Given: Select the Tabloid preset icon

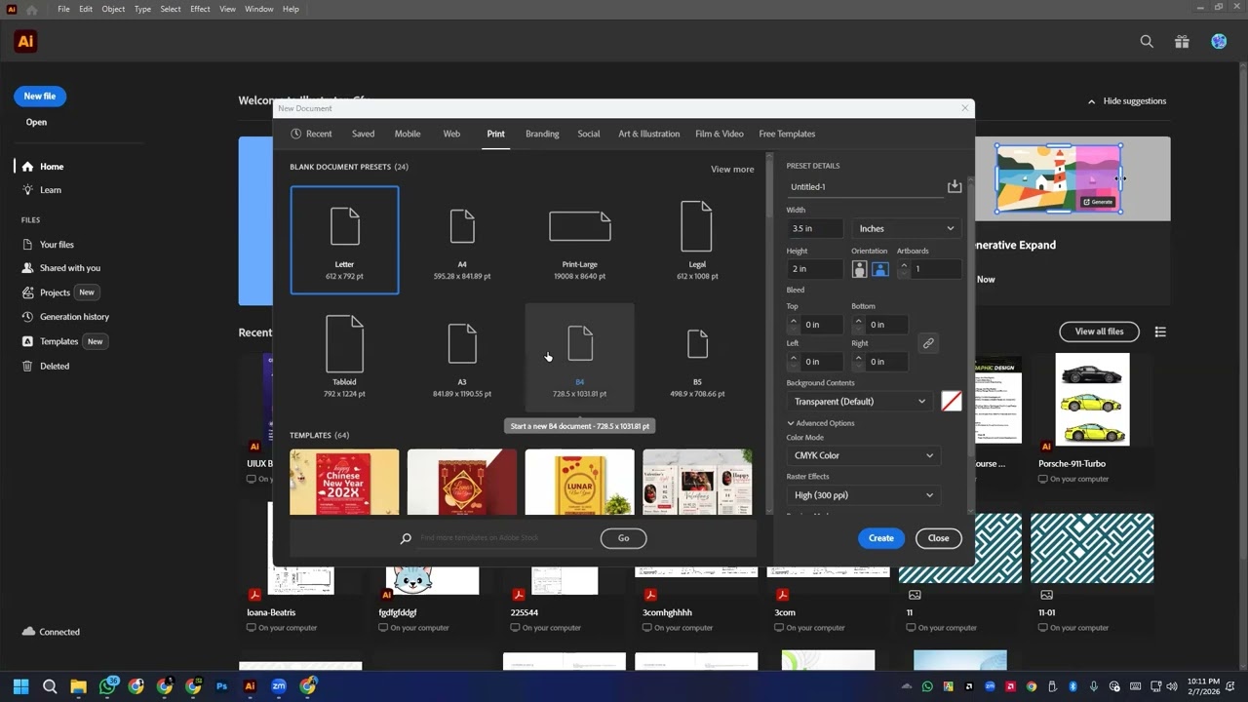Looking at the screenshot, I should (344, 343).
